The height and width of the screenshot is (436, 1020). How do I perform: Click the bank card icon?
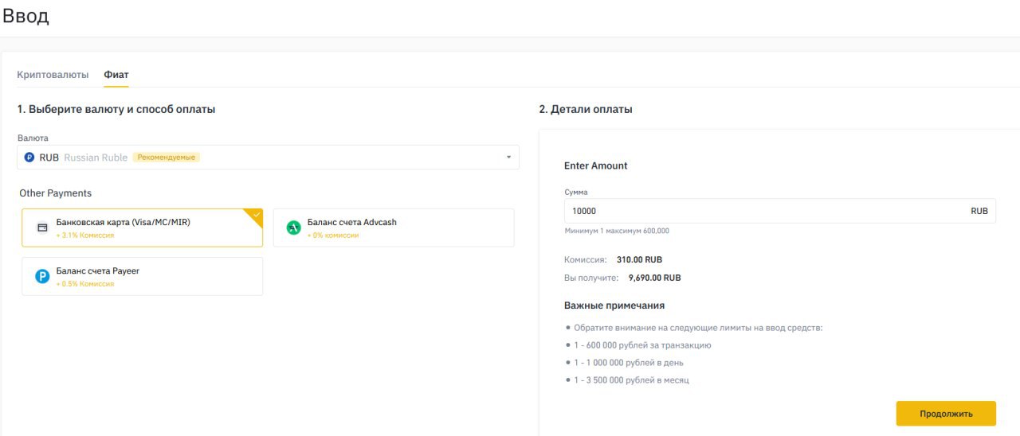pyautogui.click(x=42, y=228)
